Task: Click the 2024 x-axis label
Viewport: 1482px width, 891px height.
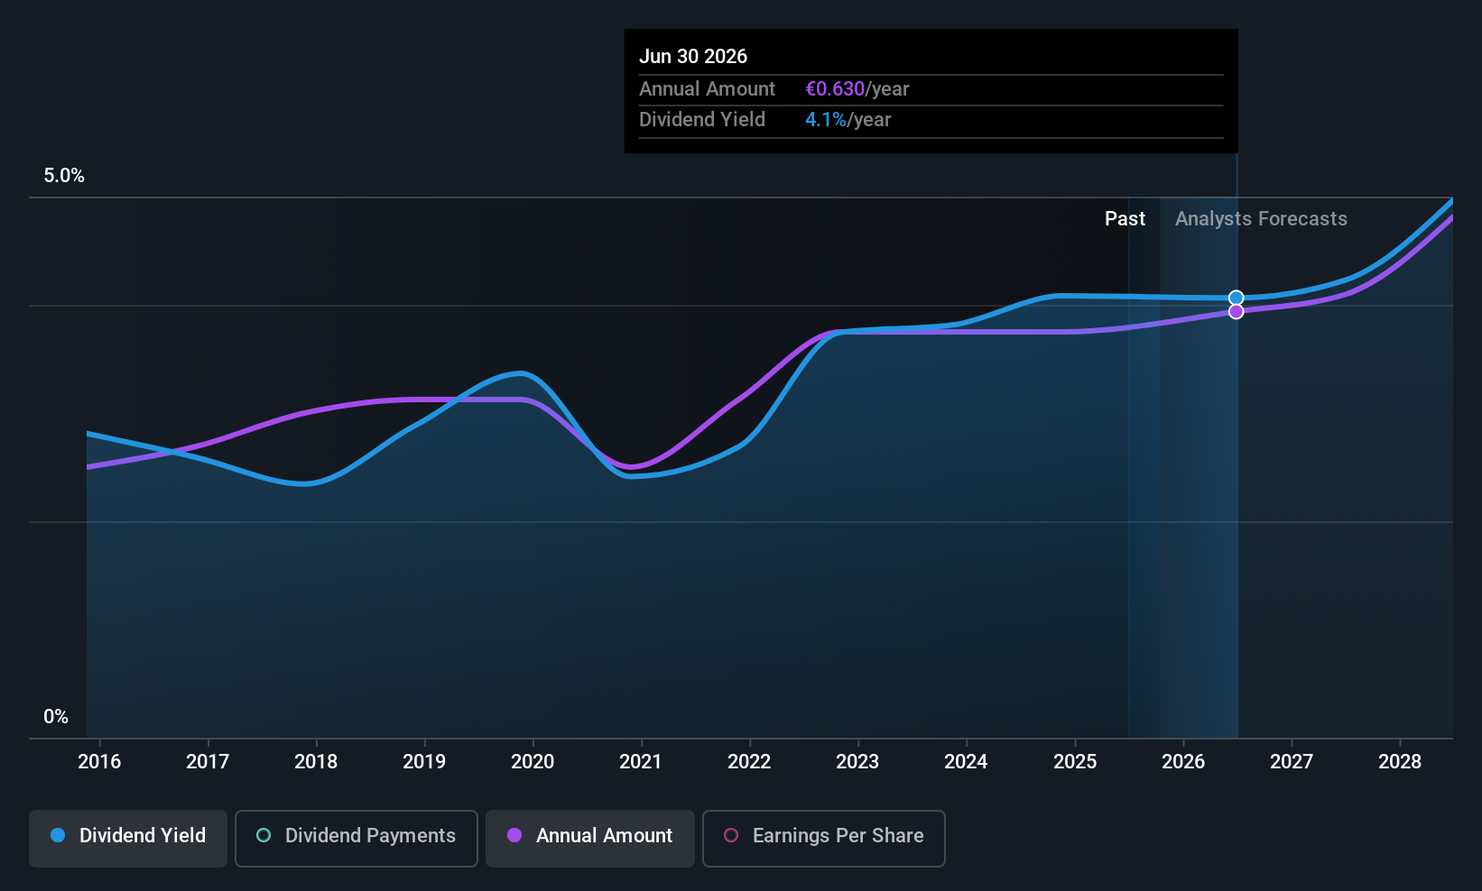Action: click(x=966, y=762)
